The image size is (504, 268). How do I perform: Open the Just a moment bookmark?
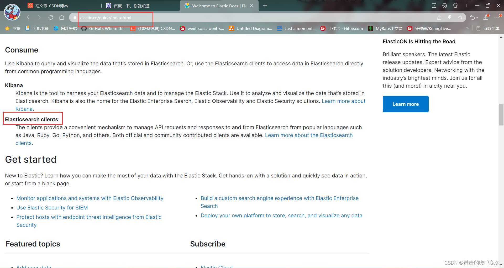tap(296, 28)
